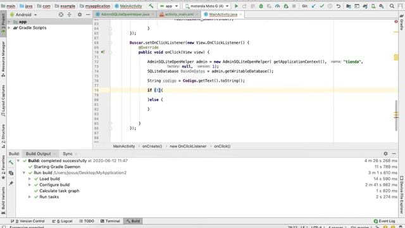The height and width of the screenshot is (228, 405).
Task: Click the Stop square icon
Action: 294,6
